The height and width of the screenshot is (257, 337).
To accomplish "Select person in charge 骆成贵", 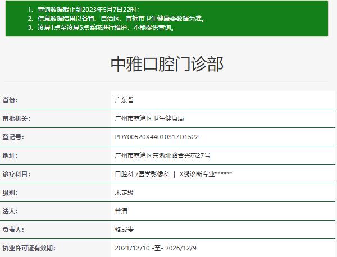I will pos(124,230).
